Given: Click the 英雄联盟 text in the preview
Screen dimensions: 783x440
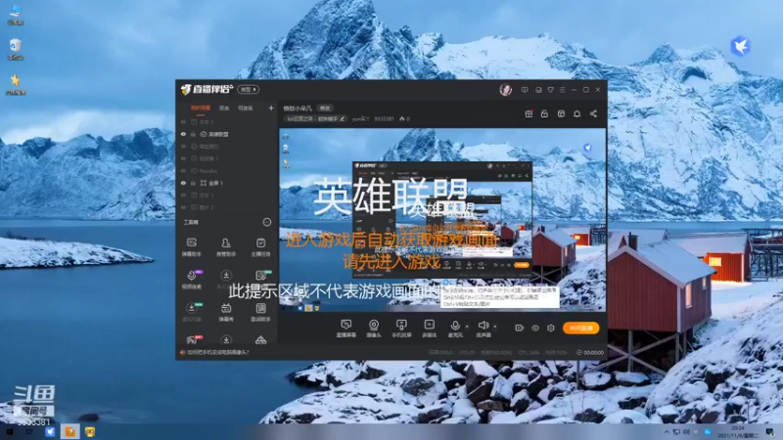Looking at the screenshot, I should [x=391, y=197].
